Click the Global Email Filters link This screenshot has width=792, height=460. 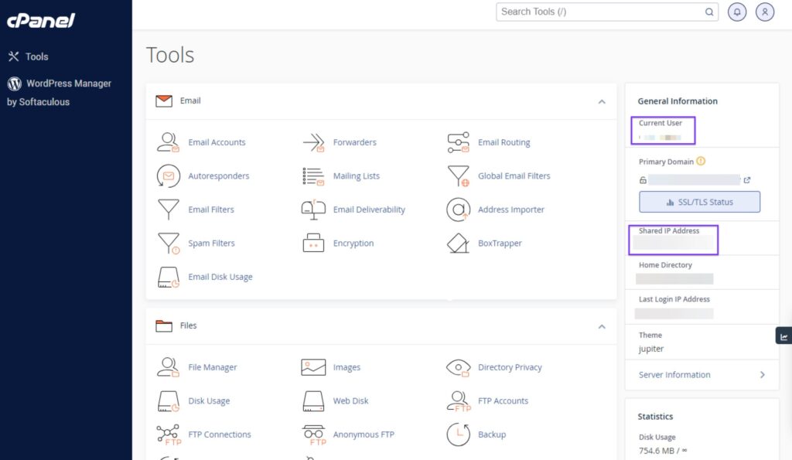tap(514, 176)
